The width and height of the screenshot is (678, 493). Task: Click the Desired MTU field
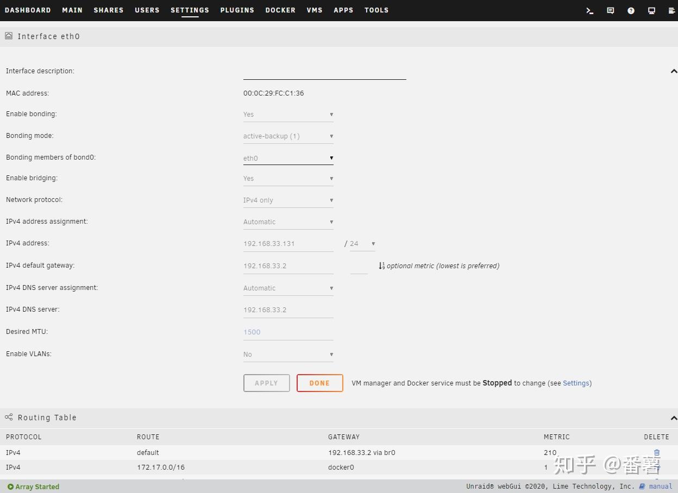click(288, 332)
